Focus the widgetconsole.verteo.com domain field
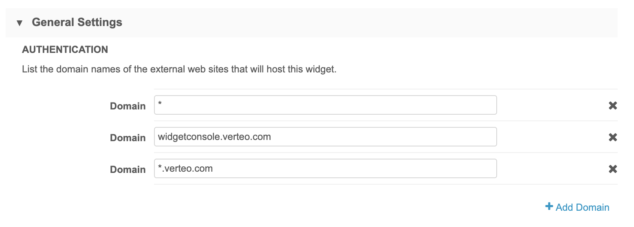The height and width of the screenshot is (227, 634). coord(325,137)
